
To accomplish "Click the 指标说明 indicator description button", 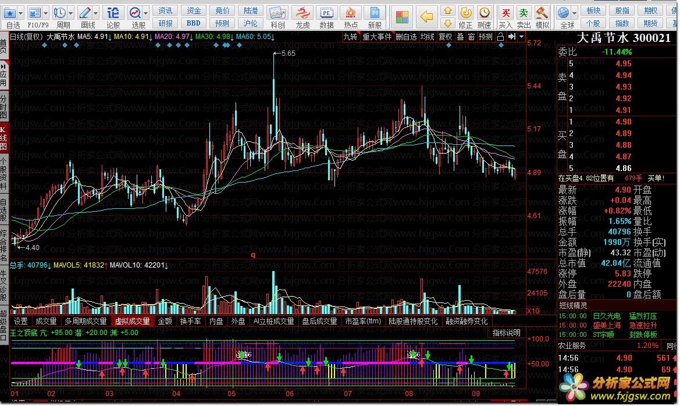I will pyautogui.click(x=506, y=333).
